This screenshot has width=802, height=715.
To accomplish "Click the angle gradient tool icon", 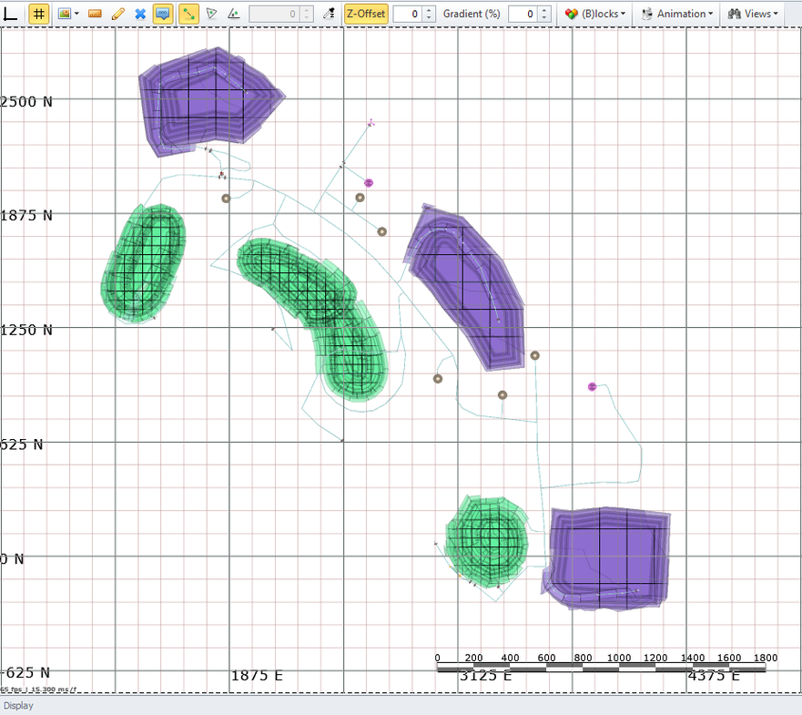I will pyautogui.click(x=233, y=14).
